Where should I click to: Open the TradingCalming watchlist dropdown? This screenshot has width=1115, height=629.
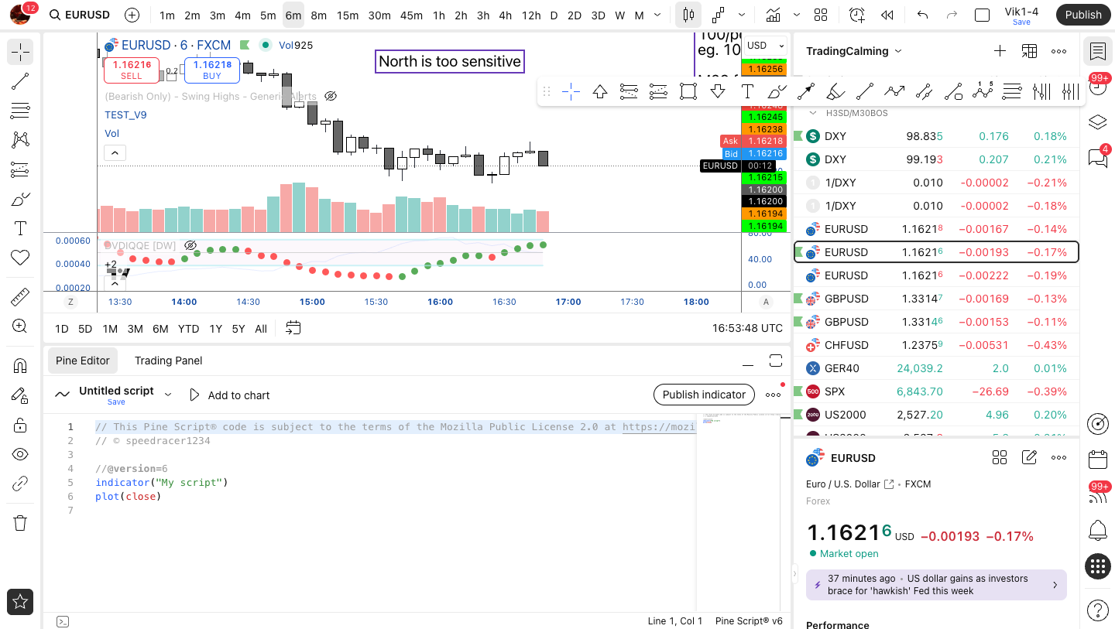pos(854,51)
